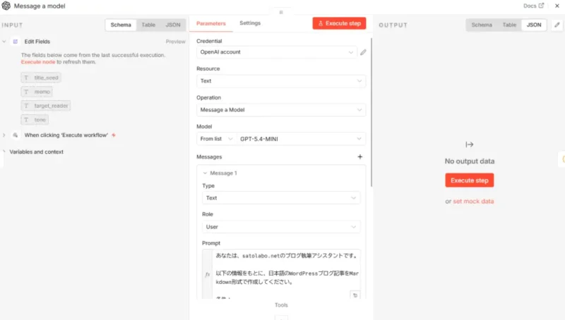The width and height of the screenshot is (565, 320).
Task: Close the Message a model panel
Action: pyautogui.click(x=557, y=6)
